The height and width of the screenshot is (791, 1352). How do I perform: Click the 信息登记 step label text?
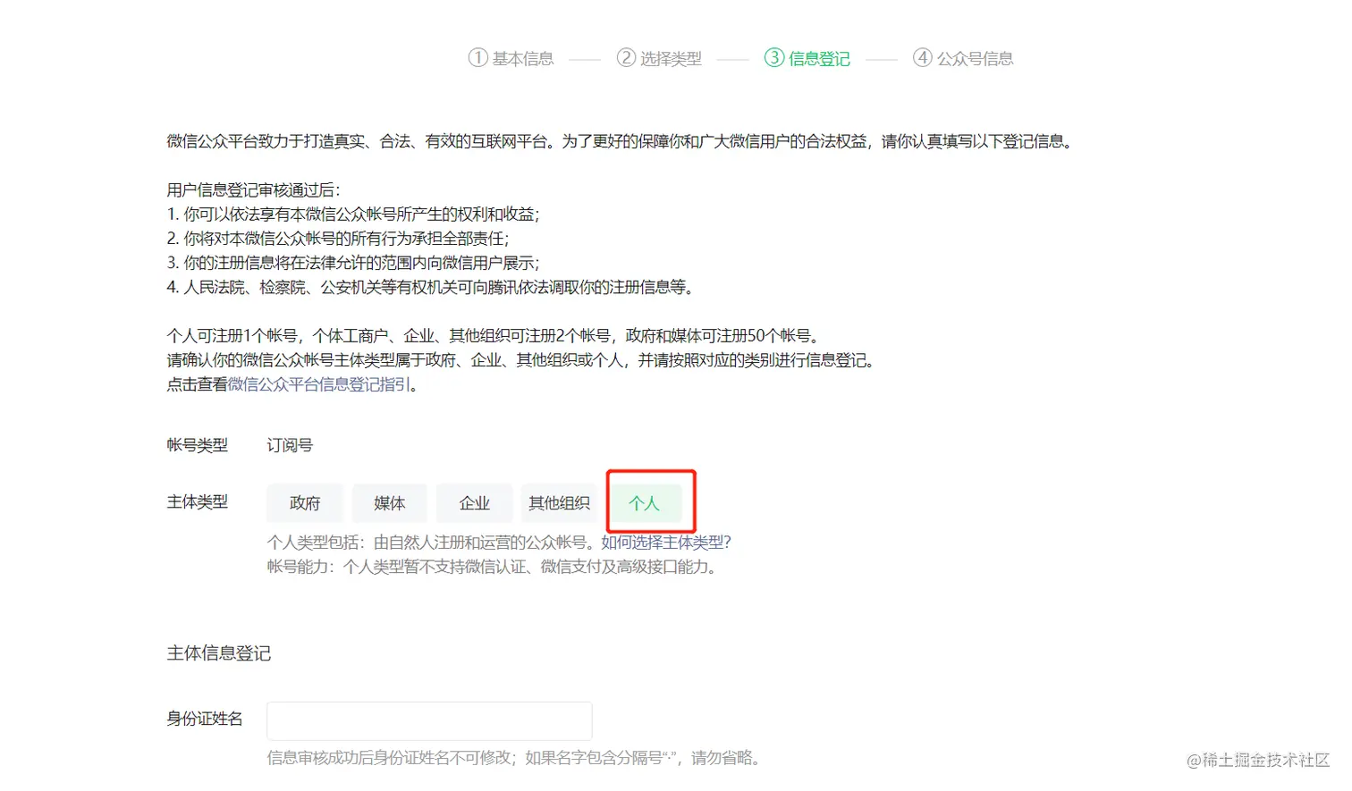tap(817, 57)
